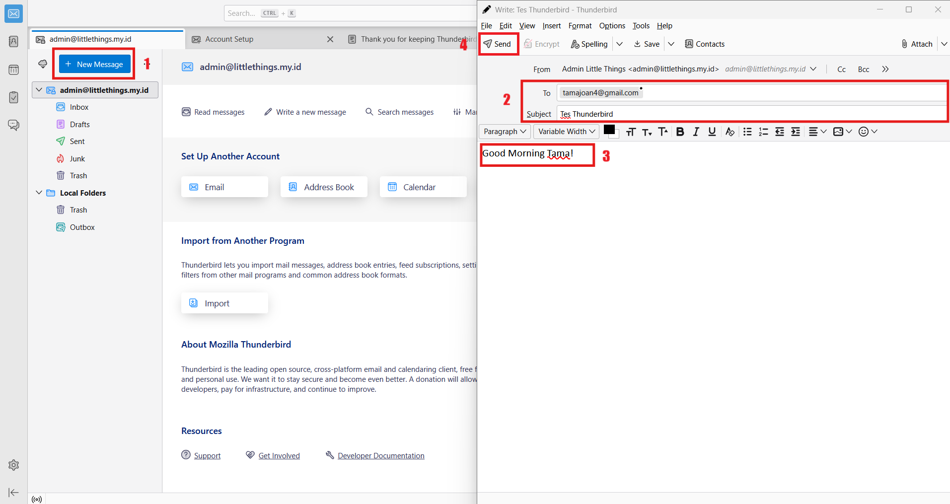This screenshot has height=504, width=950.
Task: Open Settings gear in main window
Action: (x=13, y=465)
